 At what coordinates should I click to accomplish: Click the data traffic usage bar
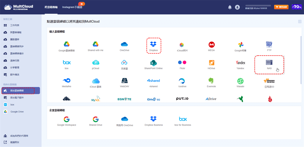point(258,6)
